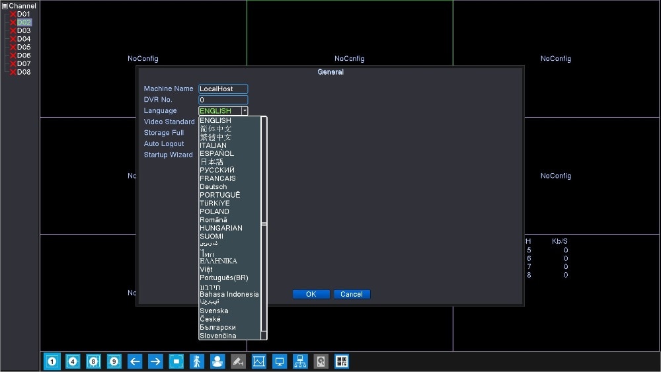Click the next page arrow icon
The width and height of the screenshot is (661, 372).
point(155,361)
